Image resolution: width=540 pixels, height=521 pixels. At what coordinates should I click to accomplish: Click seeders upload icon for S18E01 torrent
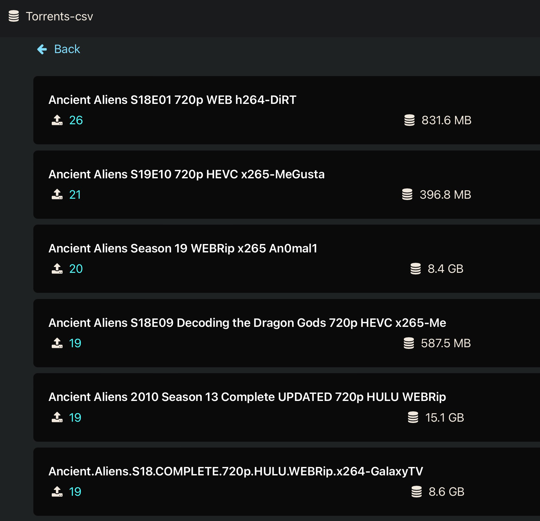(x=57, y=120)
